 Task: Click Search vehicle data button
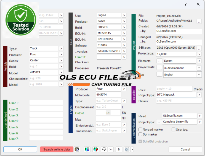pyautogui.click(x=57, y=149)
